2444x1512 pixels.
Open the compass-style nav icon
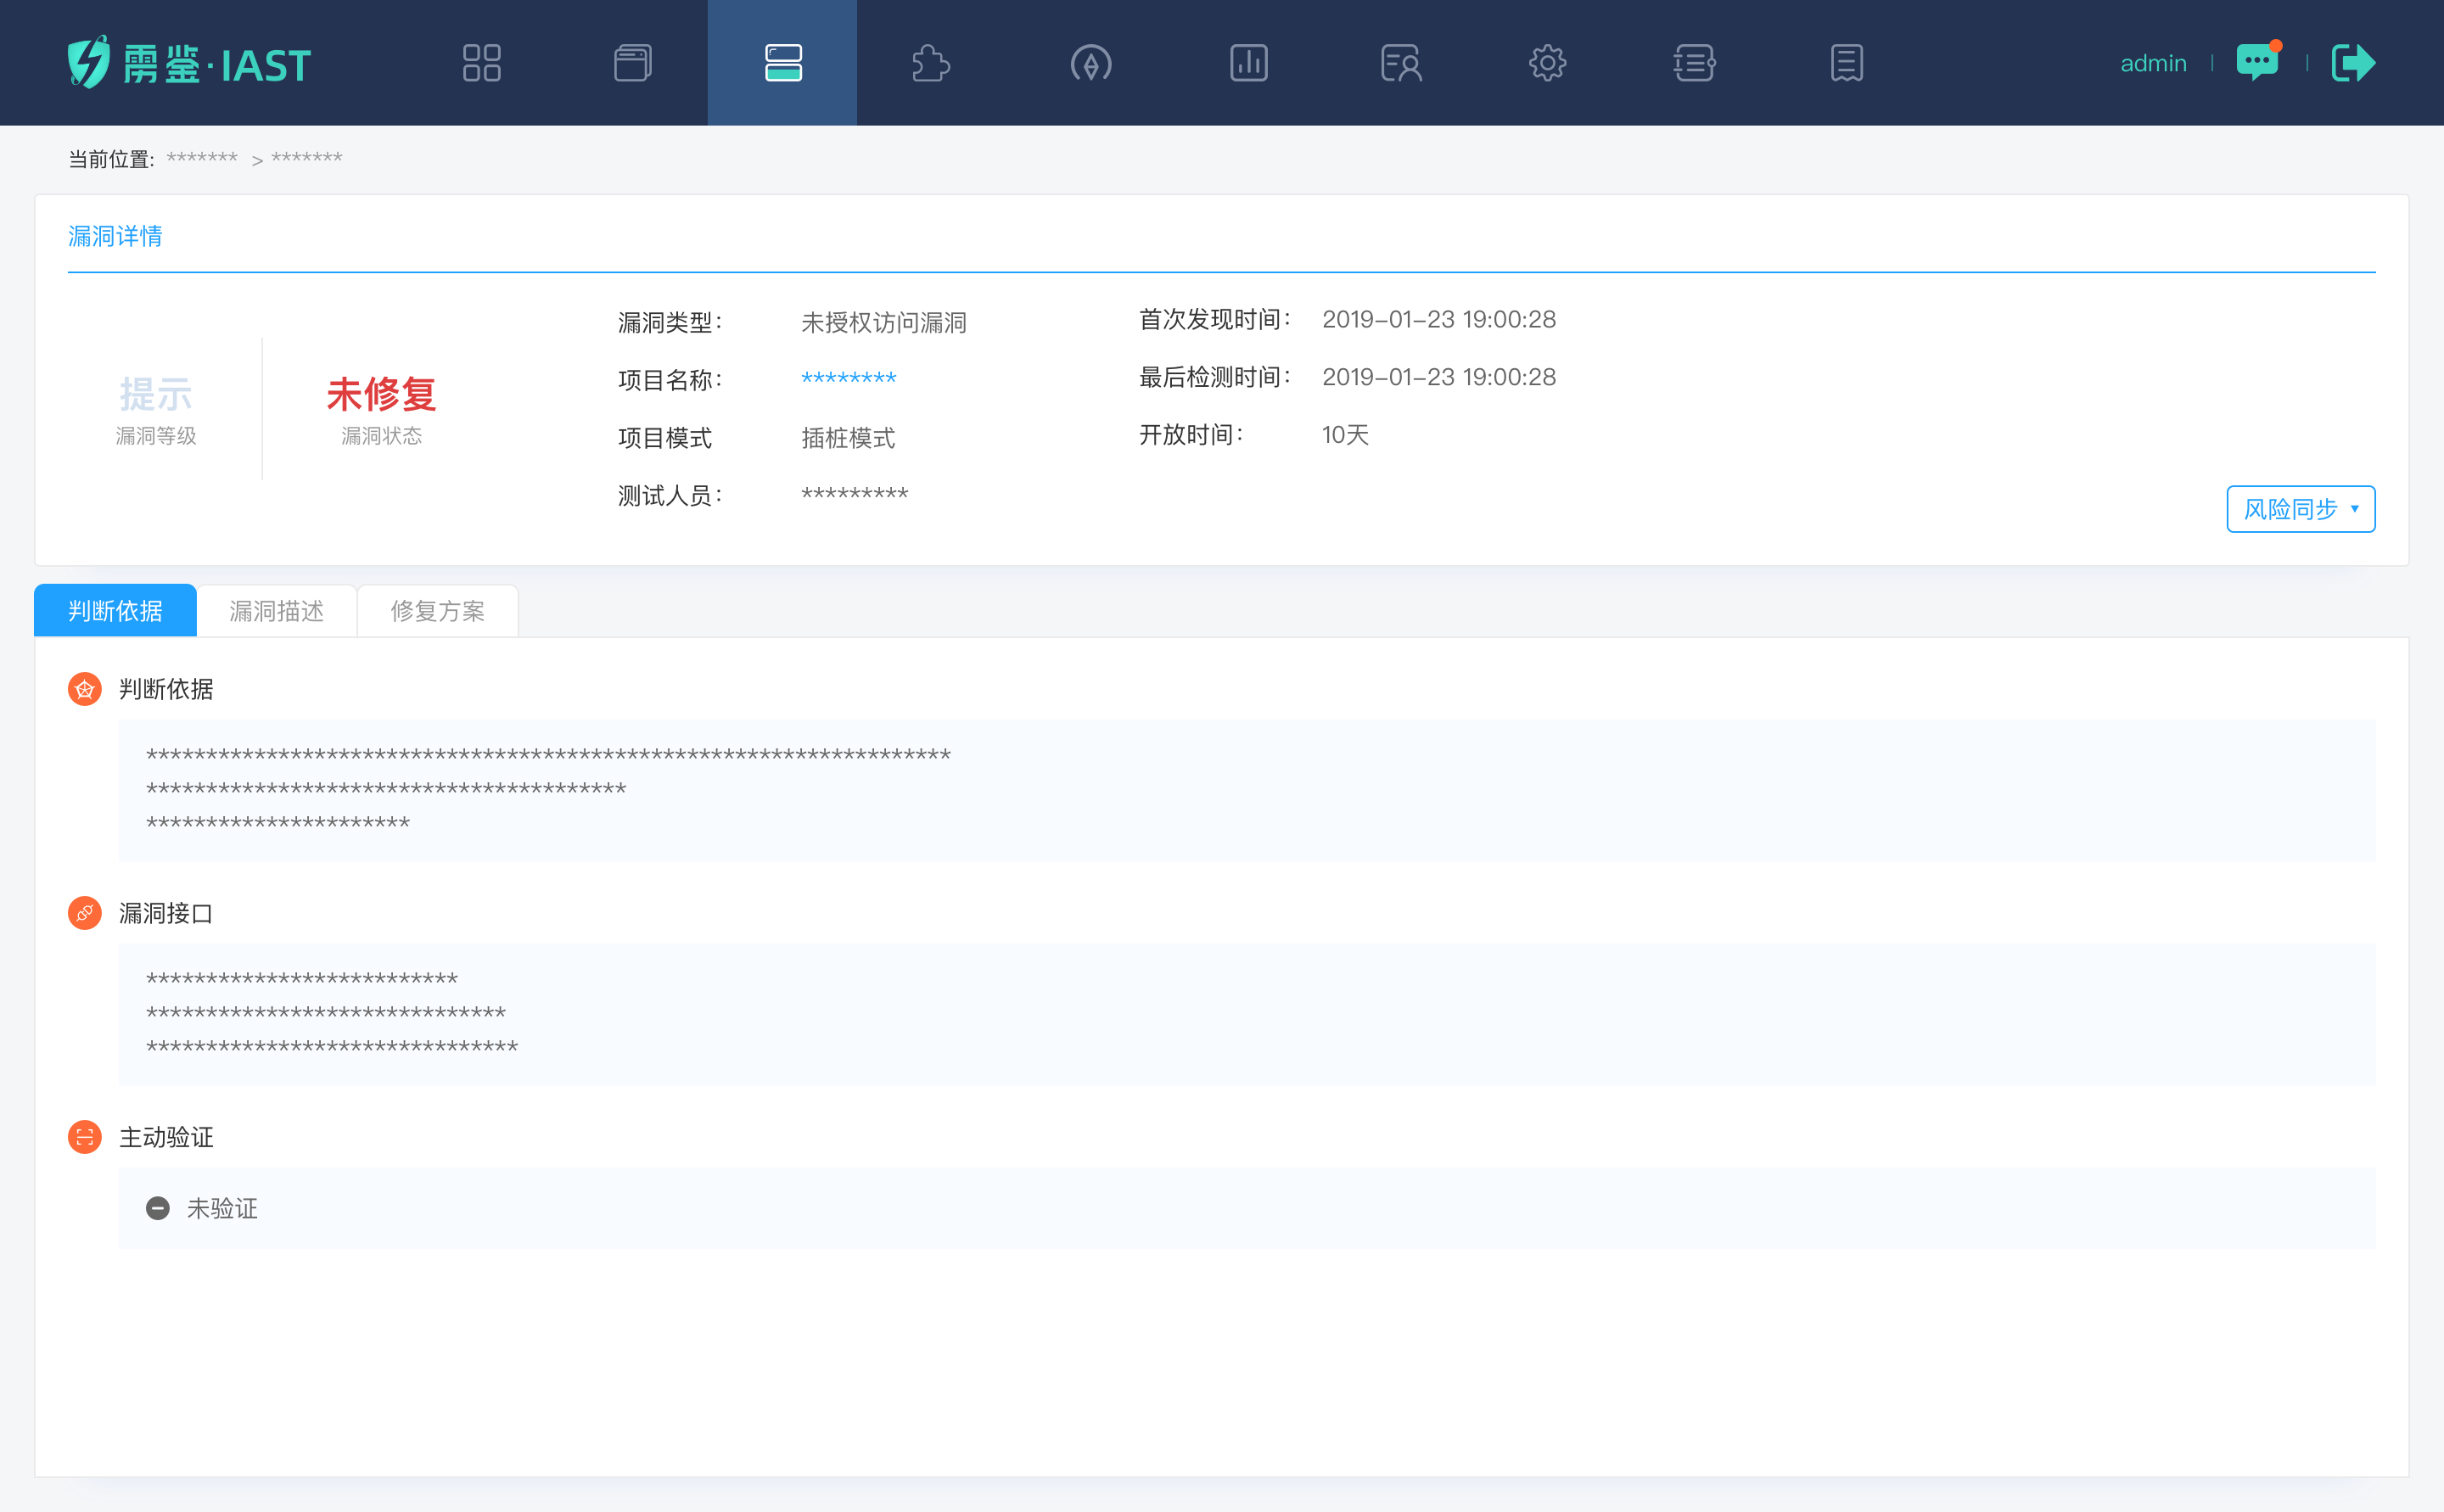click(1091, 63)
